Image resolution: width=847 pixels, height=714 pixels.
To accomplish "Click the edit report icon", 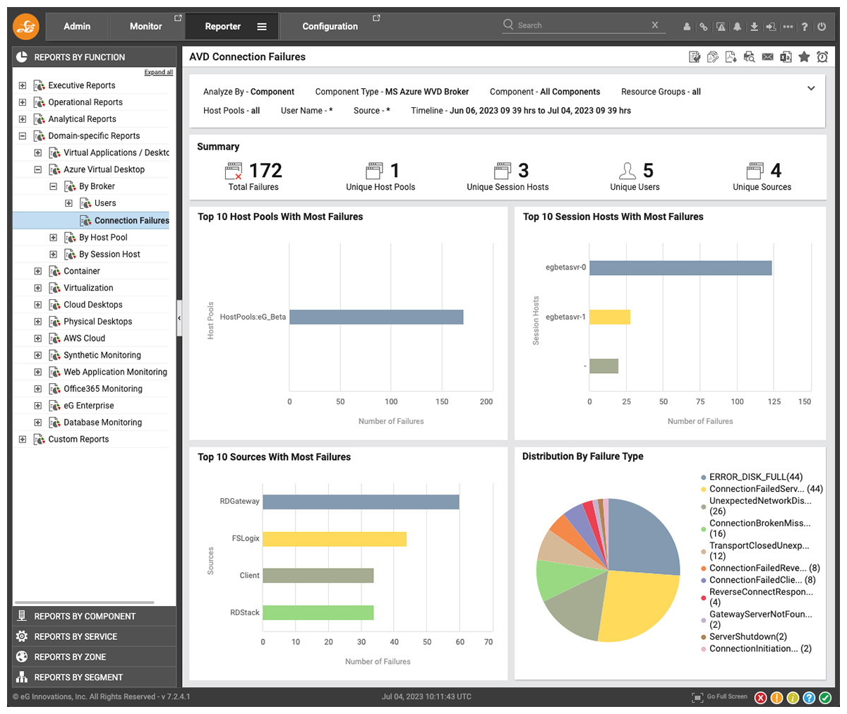I will 695,57.
